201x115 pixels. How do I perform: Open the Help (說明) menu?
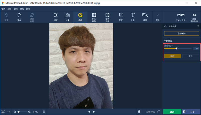pos(28,9)
